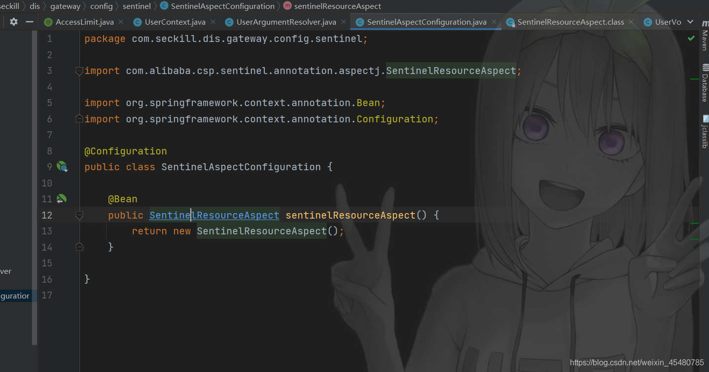Viewport: 709px width, 372px height.
Task: Toggle method end fold marker on line 14
Action: pyautogui.click(x=79, y=247)
